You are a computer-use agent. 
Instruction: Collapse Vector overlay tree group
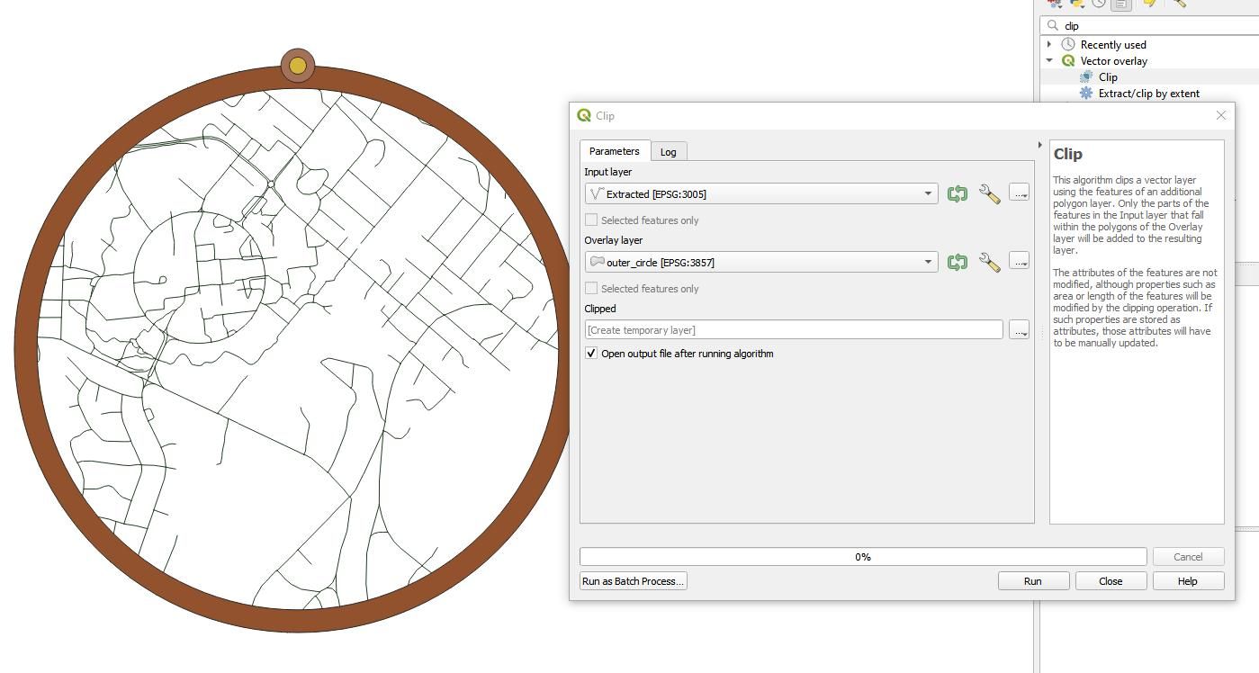[1049, 61]
